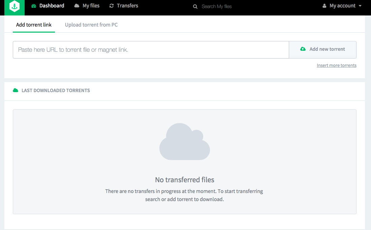The width and height of the screenshot is (371, 230).
Task: Follow the Insert more torrents link
Action: [336, 66]
